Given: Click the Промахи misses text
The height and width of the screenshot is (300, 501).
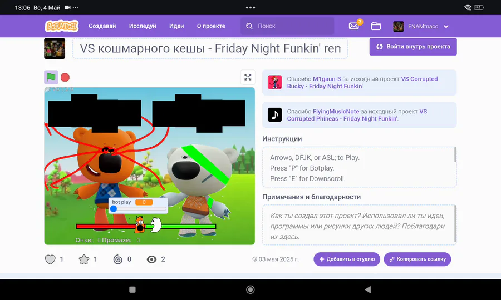Looking at the screenshot, I should (x=117, y=240).
